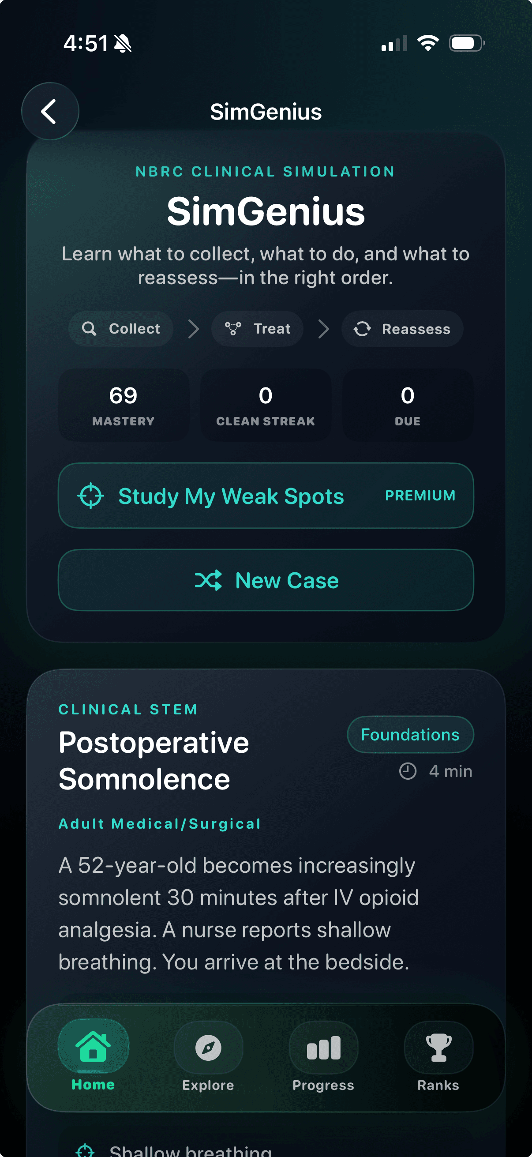The image size is (532, 1157).
Task: Tap the magnifier icon in Collect
Action: point(90,329)
